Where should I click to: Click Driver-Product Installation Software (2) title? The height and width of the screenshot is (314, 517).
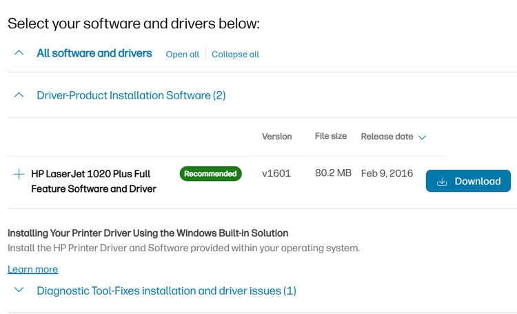point(131,95)
